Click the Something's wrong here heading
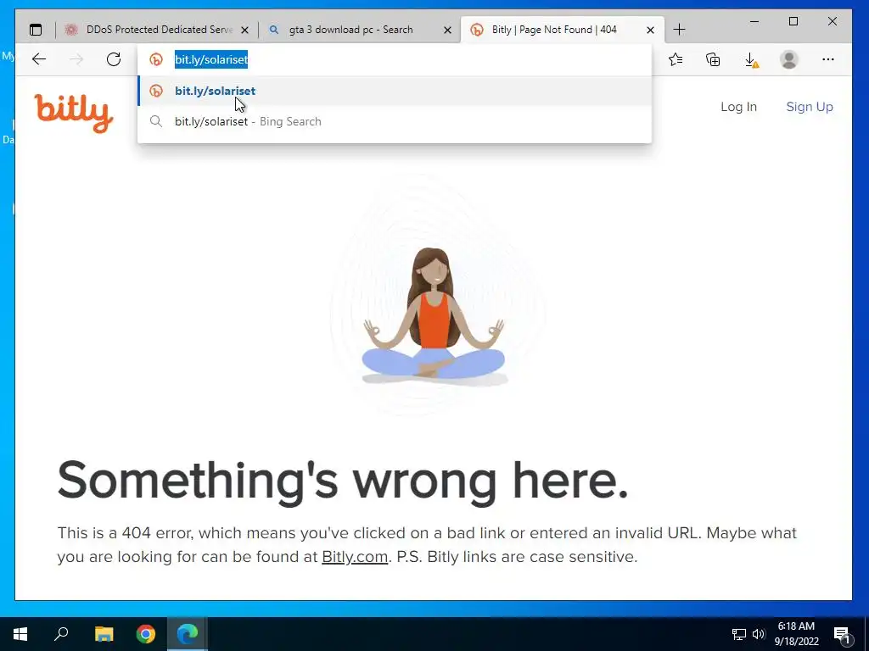Screen dimensions: 869x651 click(343, 481)
